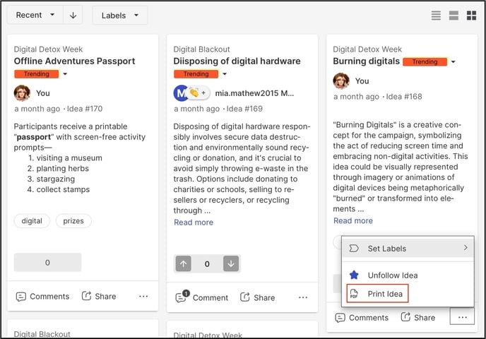Click Digital Detox Week campaign on Burning digitals card
Viewport: 486px width, 339px height.
click(367, 49)
